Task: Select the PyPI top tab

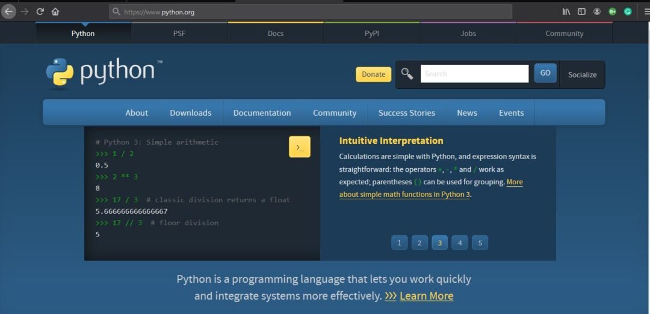Action: coord(371,34)
